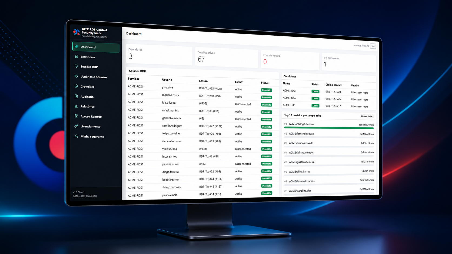
Task: Select user patricia.nunes in sessions table
Action: coord(171,164)
